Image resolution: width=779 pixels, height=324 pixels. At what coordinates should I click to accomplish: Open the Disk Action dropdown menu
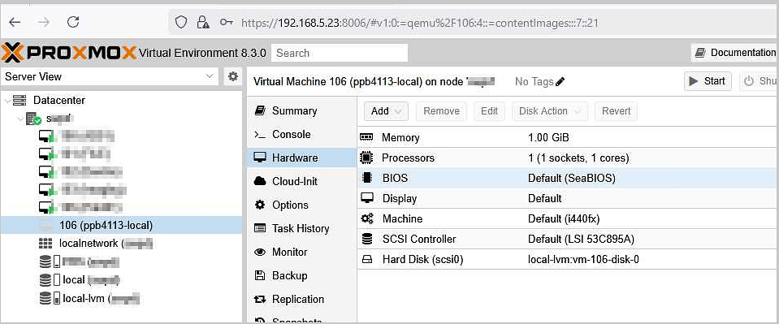[x=550, y=110]
